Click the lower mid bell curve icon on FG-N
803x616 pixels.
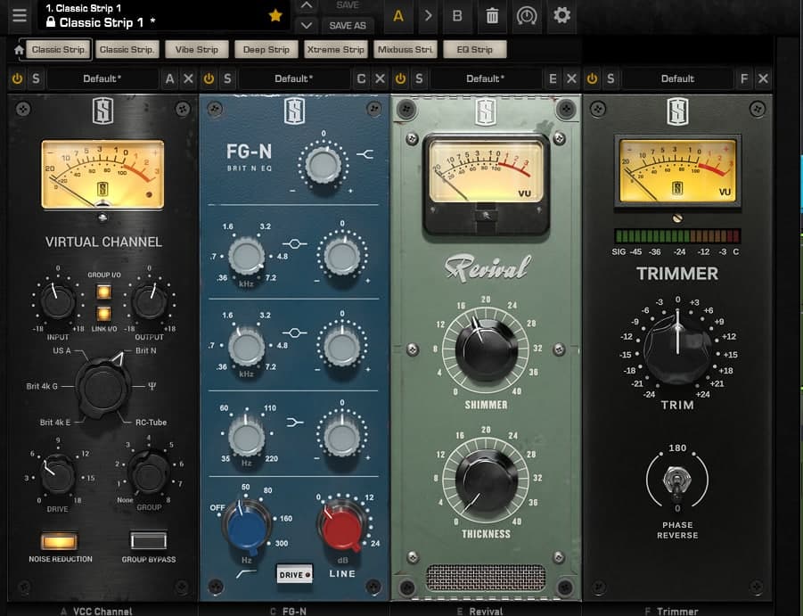pyautogui.click(x=294, y=333)
